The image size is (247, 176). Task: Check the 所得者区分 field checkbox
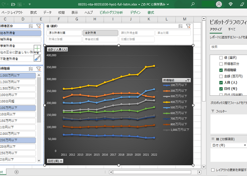tap(221, 64)
